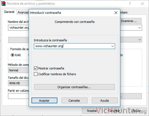Screen dimensions: 149x116
Task: Click the Normal compression method box
Action: point(18,70)
